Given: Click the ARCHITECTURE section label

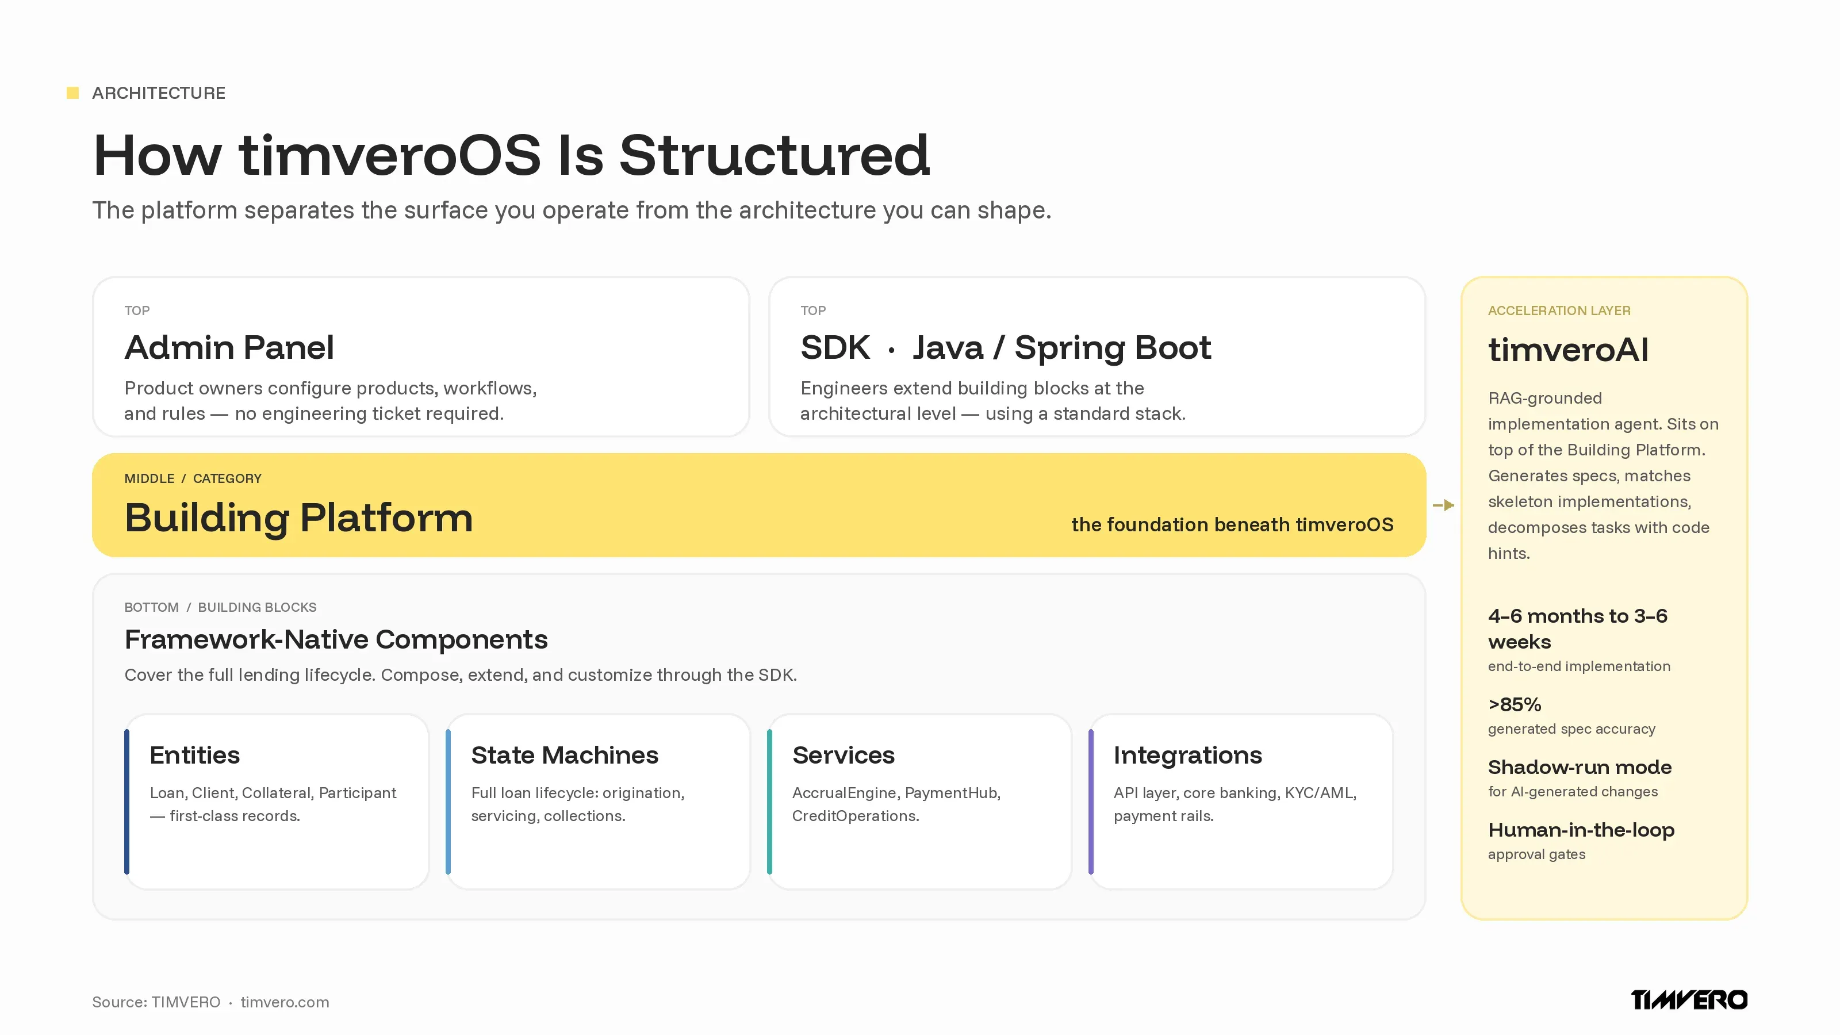Looking at the screenshot, I should click(159, 93).
